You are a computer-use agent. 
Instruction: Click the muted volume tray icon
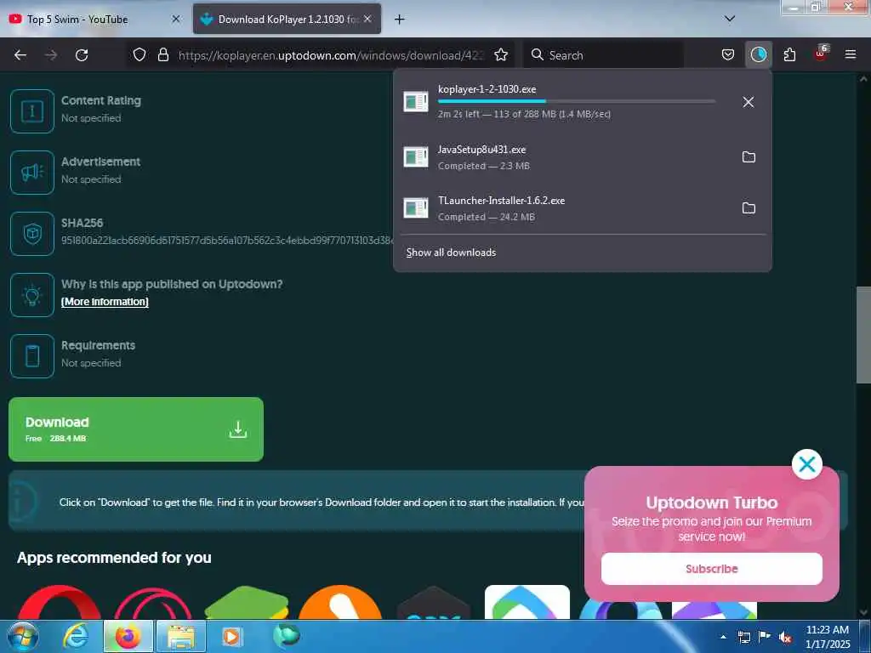[784, 638]
